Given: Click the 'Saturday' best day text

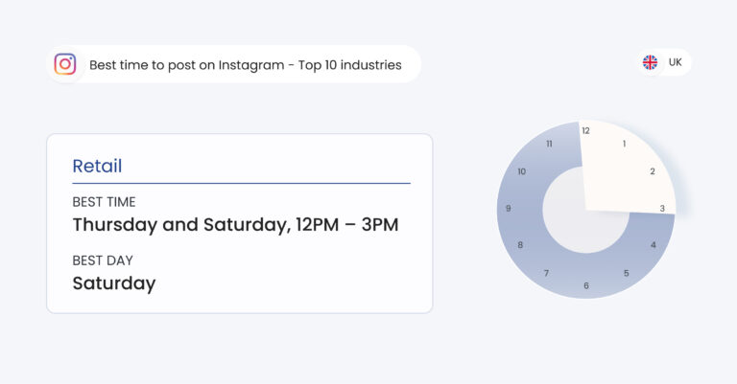Looking at the screenshot, I should pyautogui.click(x=114, y=283).
